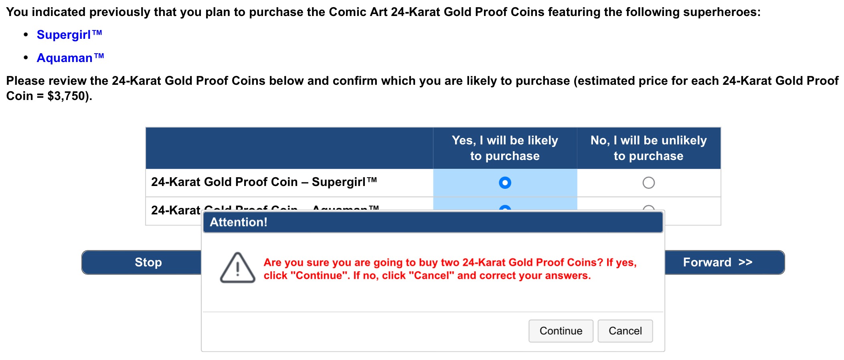The height and width of the screenshot is (360, 844).
Task: Select Yes likely to purchase for Supergirl
Action: (505, 183)
